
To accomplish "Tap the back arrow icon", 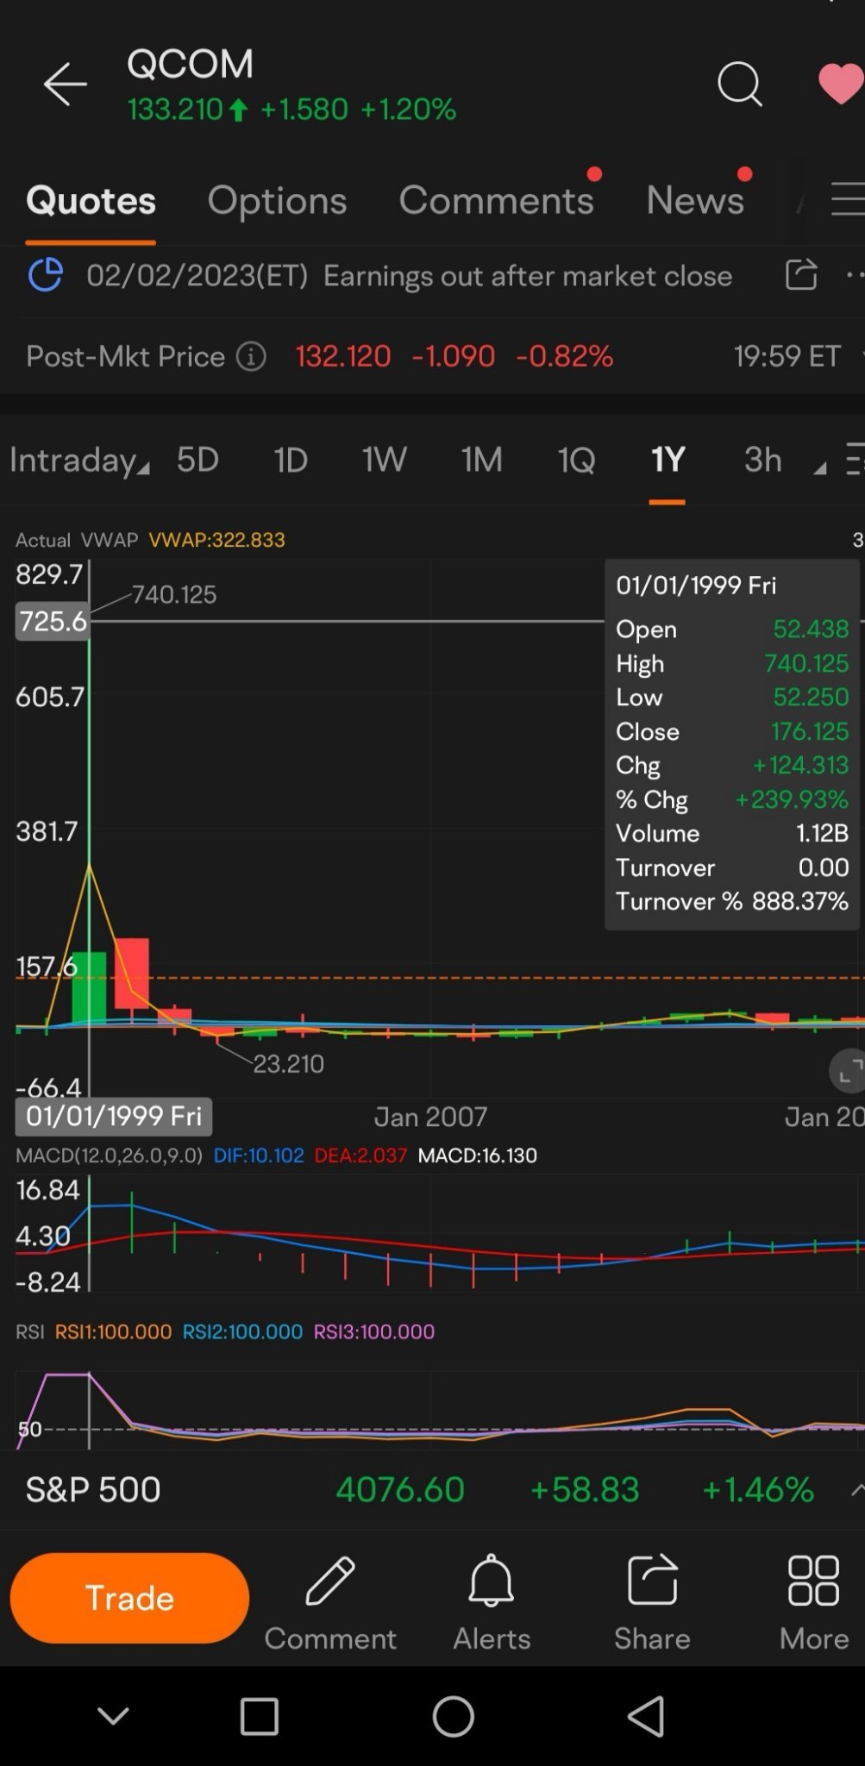I will (x=66, y=84).
